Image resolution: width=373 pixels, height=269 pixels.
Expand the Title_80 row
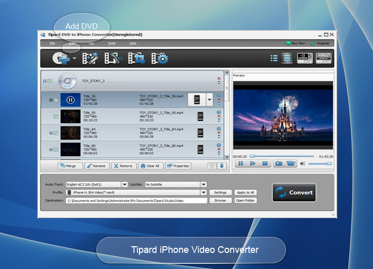(x=51, y=149)
